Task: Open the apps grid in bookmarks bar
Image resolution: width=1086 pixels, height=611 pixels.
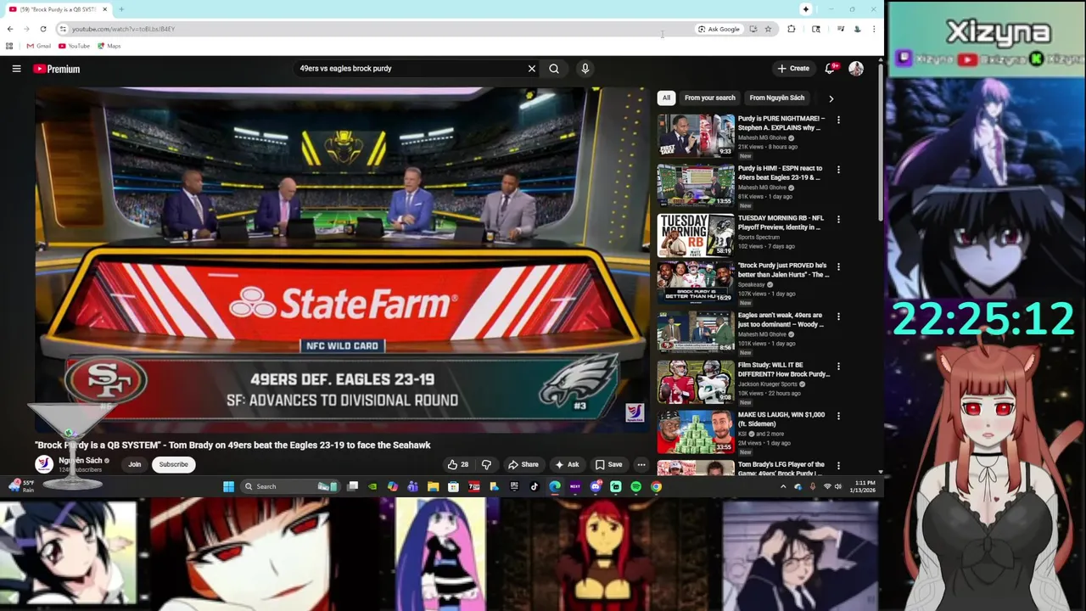Action: [x=9, y=46]
